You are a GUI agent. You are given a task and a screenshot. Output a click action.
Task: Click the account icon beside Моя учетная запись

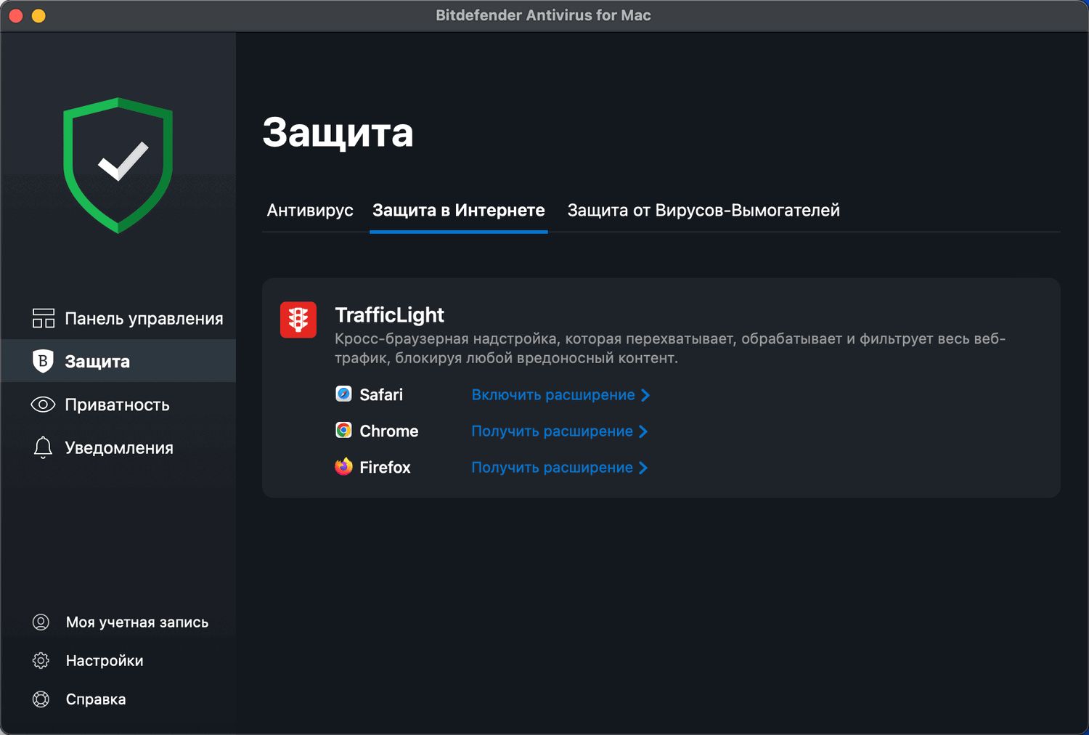[x=41, y=622]
